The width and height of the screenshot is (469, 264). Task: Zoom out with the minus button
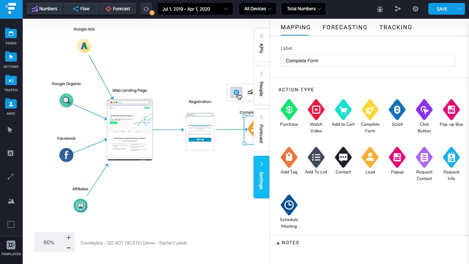(69, 248)
